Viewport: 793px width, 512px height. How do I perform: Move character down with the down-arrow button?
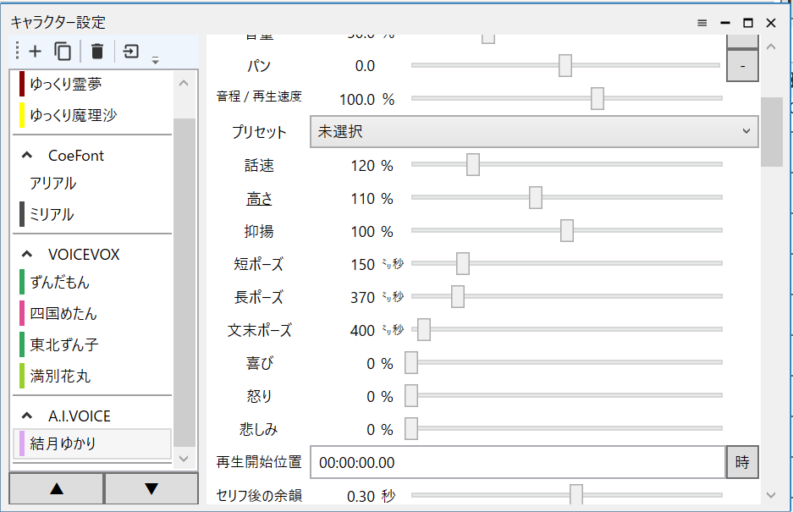[x=151, y=488]
